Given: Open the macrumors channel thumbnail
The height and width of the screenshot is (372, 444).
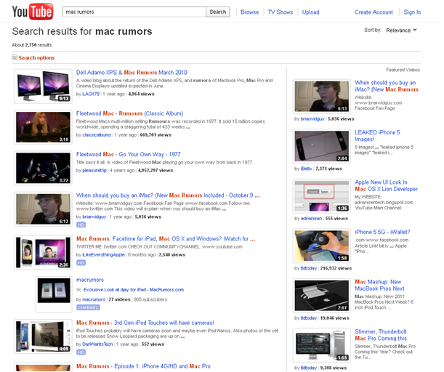Looking at the screenshot, I should click(x=54, y=294).
